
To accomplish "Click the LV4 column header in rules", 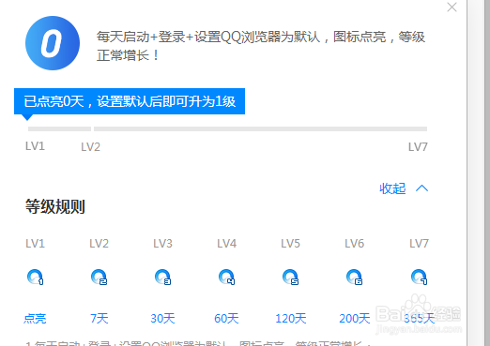I will click(227, 244).
